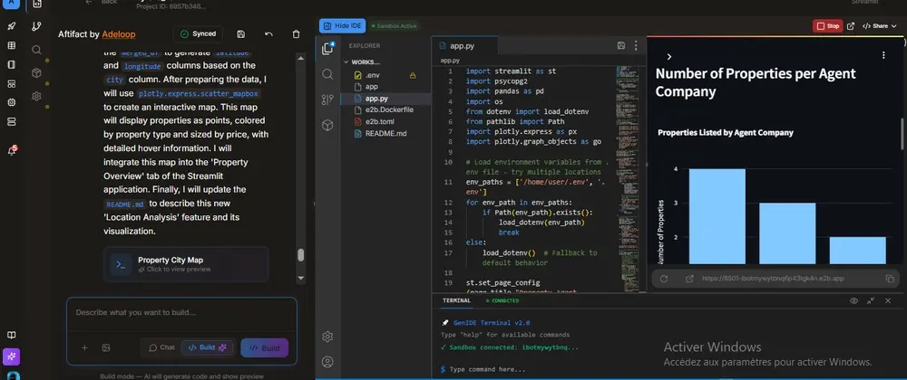Maximize the terminal panel with expand icon
The width and height of the screenshot is (907, 380).
(x=871, y=300)
